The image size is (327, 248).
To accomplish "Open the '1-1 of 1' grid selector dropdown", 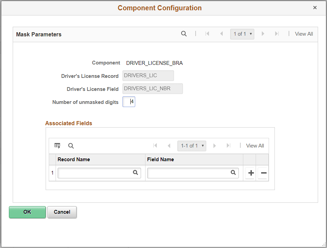I will [x=191, y=145].
